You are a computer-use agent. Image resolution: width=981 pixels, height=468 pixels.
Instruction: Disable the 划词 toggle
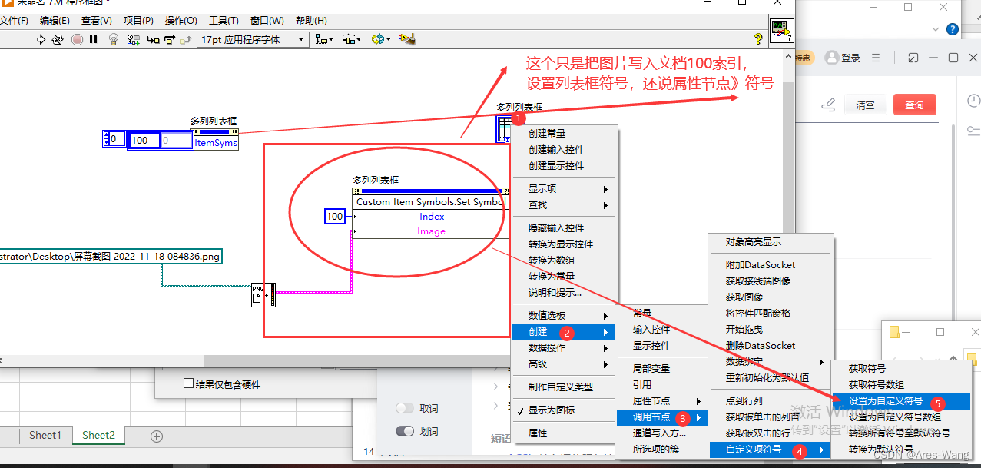[x=406, y=431]
